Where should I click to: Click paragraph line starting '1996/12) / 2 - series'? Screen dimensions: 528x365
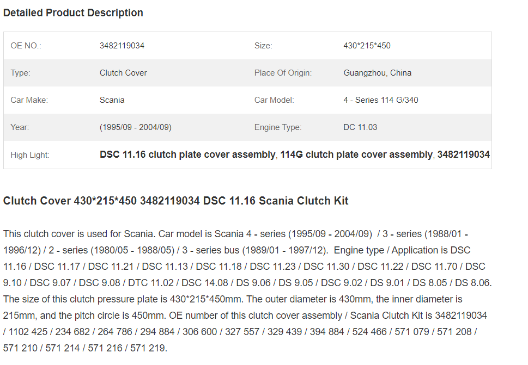236,250
